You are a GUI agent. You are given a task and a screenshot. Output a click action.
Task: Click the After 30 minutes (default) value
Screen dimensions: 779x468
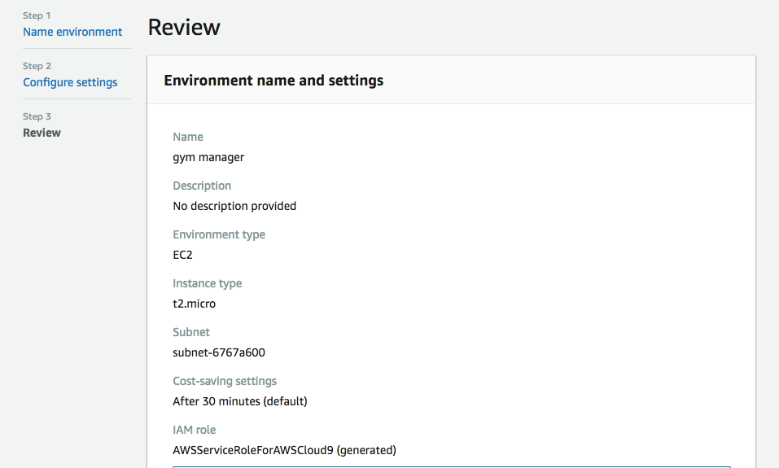pyautogui.click(x=240, y=401)
